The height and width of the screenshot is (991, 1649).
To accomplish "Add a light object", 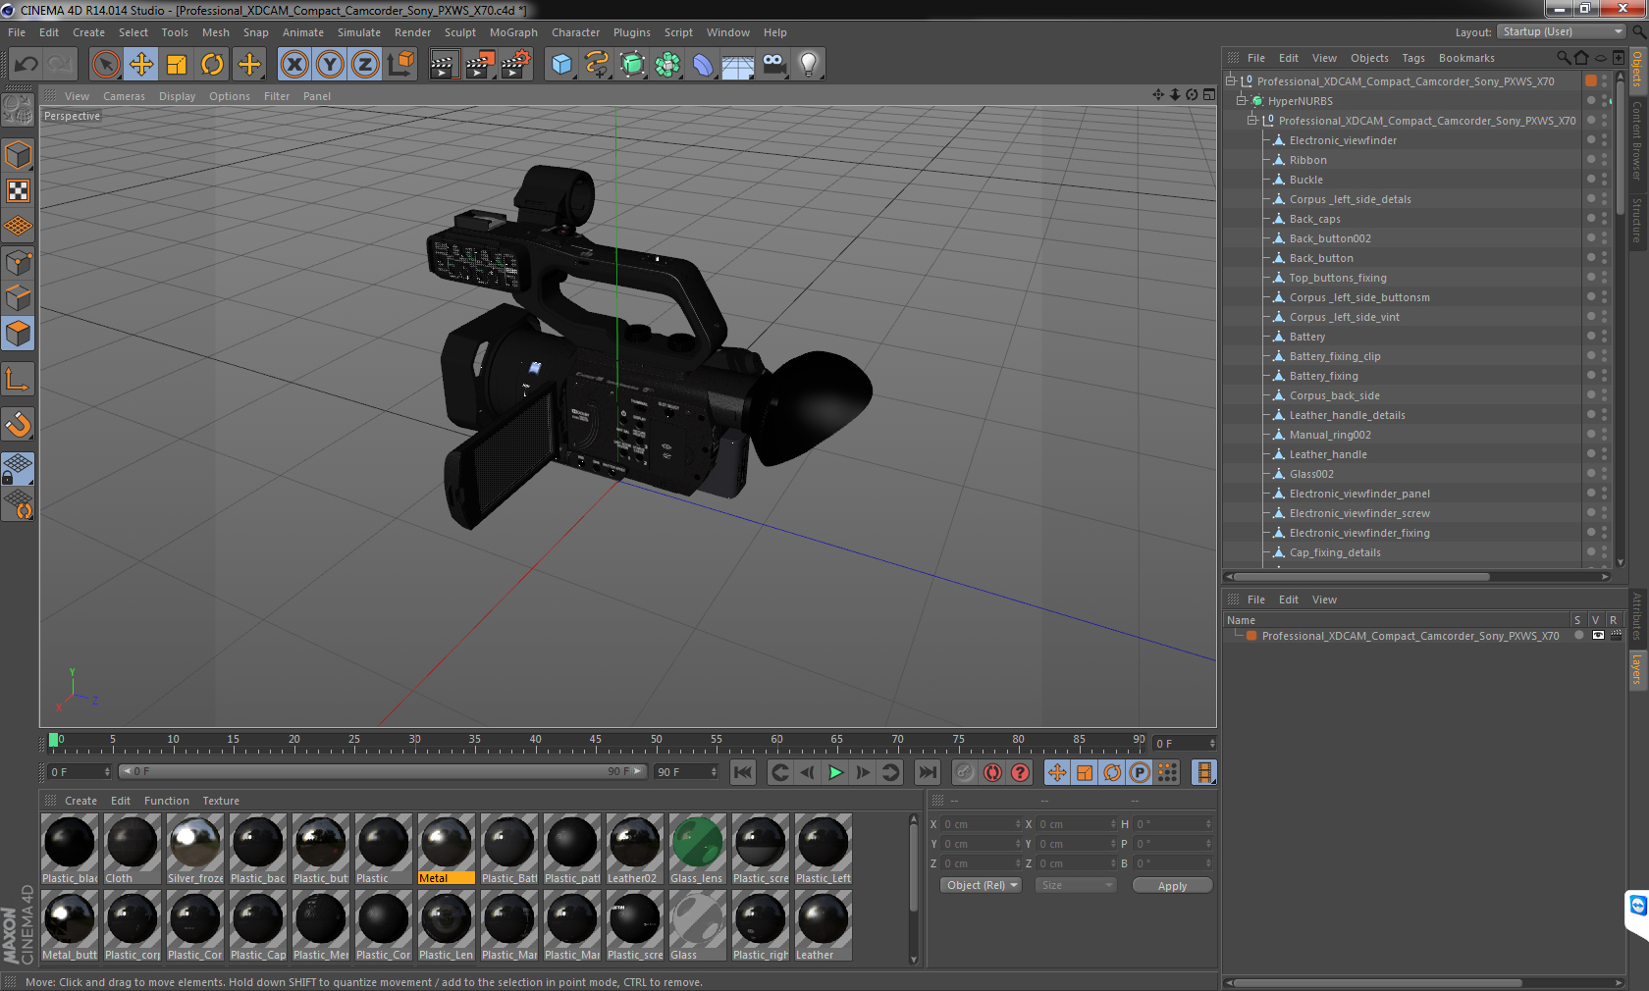I will click(x=809, y=65).
